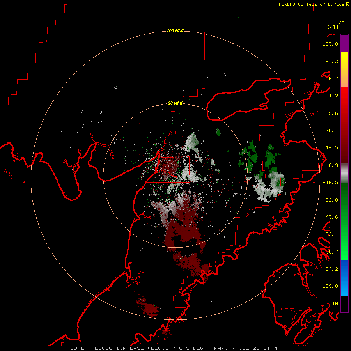This screenshot has height=351, width=351.
Task: Click the -47.6 legend value
Action: point(330,217)
